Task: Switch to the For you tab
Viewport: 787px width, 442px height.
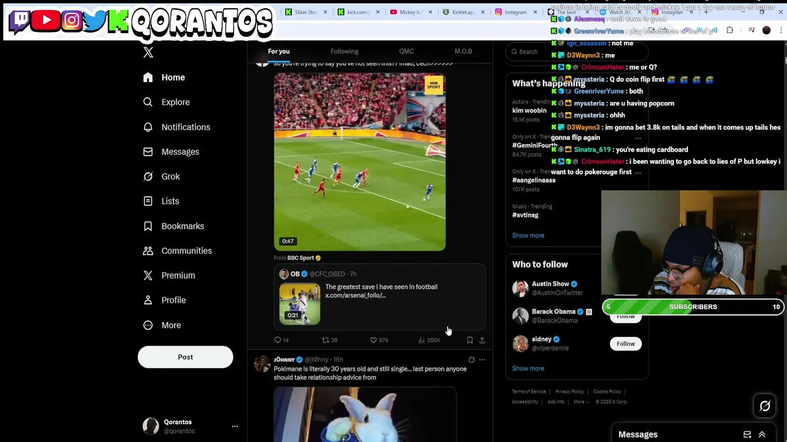Action: coord(279,52)
